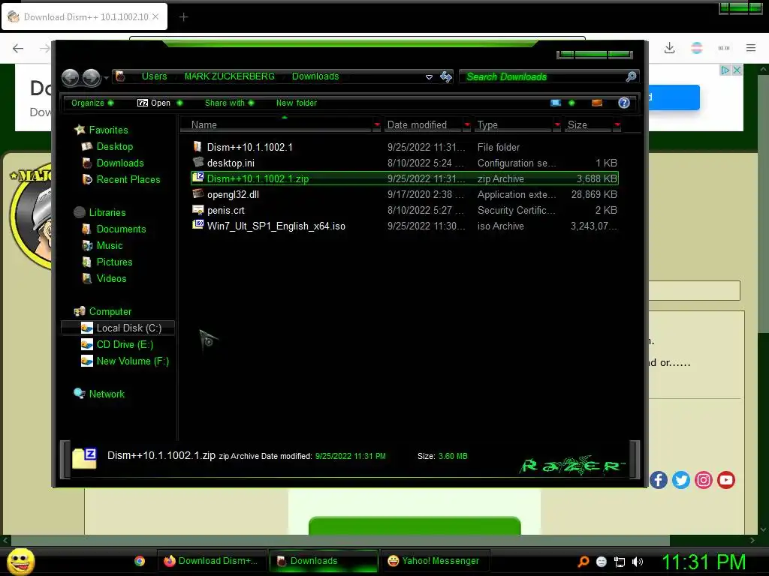The width and height of the screenshot is (769, 576).
Task: Click the tray search magnifier icon
Action: click(x=583, y=562)
